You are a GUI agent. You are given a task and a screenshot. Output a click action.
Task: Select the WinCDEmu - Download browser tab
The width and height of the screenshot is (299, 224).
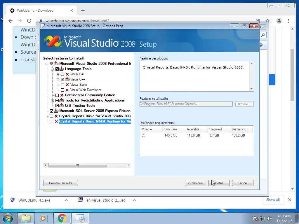[41, 10]
